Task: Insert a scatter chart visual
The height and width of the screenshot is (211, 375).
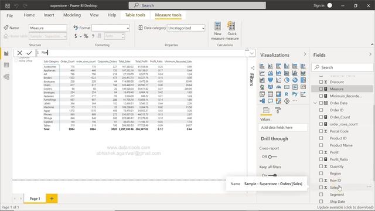Action: point(278,80)
